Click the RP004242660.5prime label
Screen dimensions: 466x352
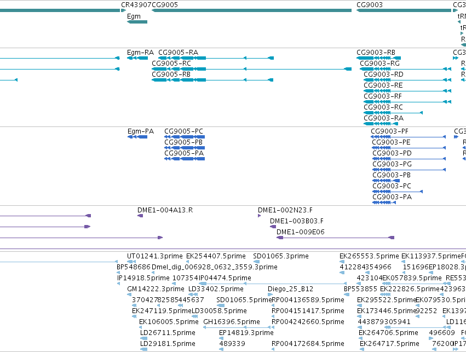(308, 322)
